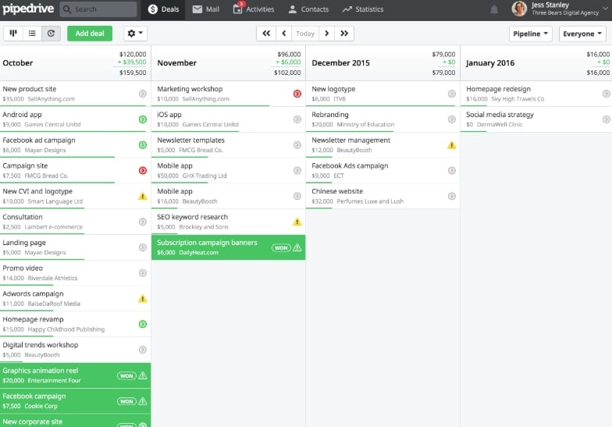
Task: Select the forecast view icon
Action: [x=52, y=34]
